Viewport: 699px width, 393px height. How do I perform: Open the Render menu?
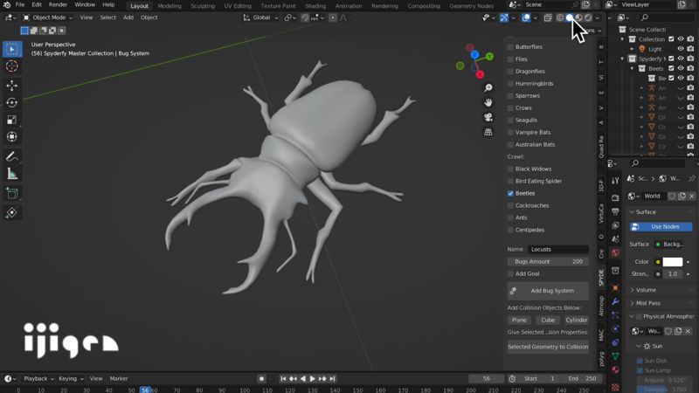[58, 5]
